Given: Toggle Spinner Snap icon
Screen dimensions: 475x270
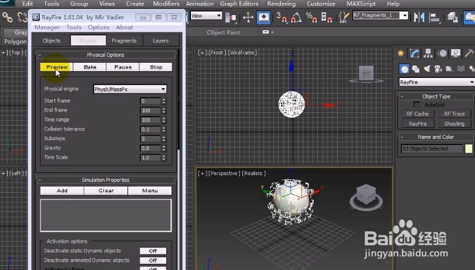Looking at the screenshot, I should 326,18.
